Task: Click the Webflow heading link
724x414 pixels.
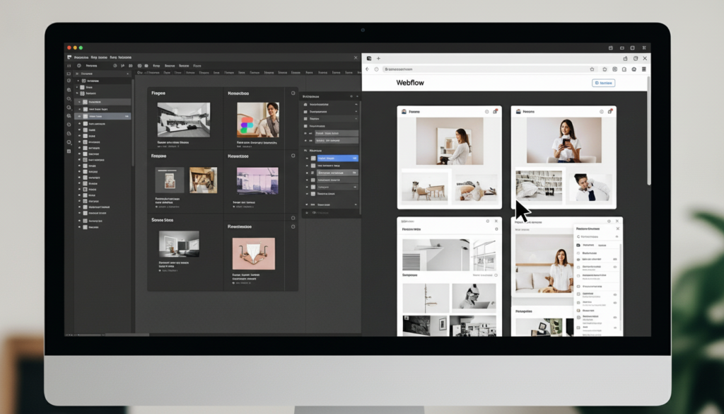Action: (x=410, y=82)
